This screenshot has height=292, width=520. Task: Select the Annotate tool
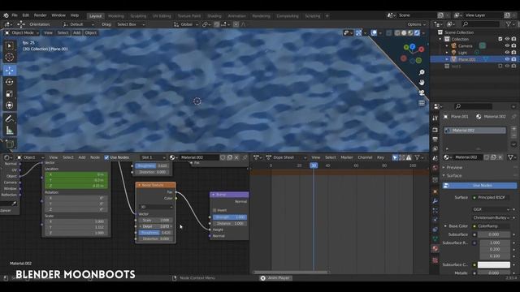coord(9,118)
